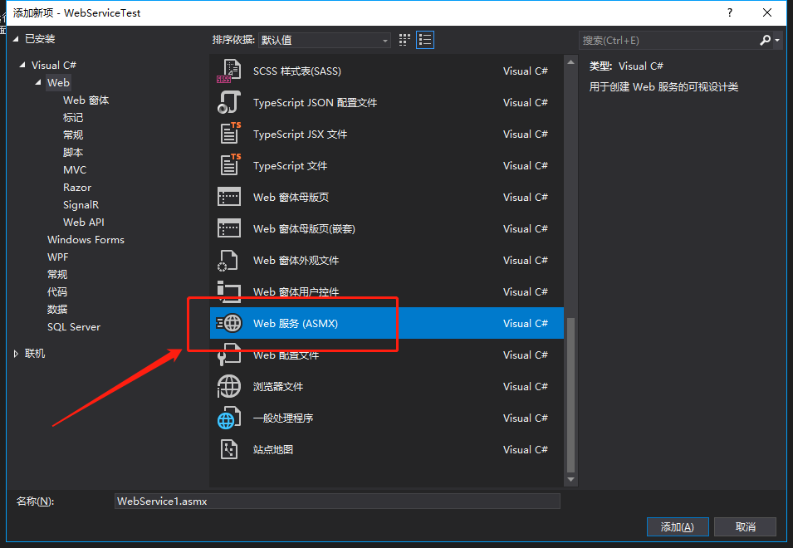Select MVC category
The width and height of the screenshot is (793, 548).
point(75,170)
